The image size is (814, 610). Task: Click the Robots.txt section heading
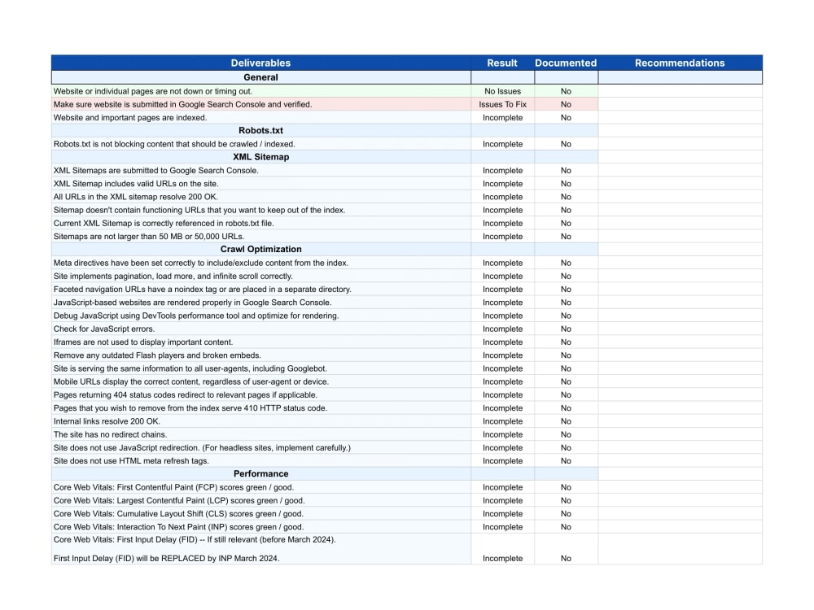click(x=260, y=130)
